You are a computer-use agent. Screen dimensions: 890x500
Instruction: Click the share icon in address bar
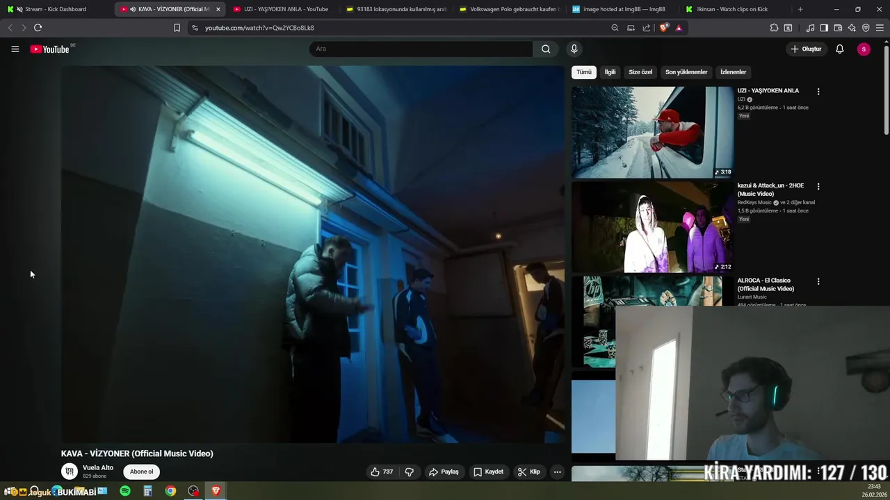coord(647,28)
